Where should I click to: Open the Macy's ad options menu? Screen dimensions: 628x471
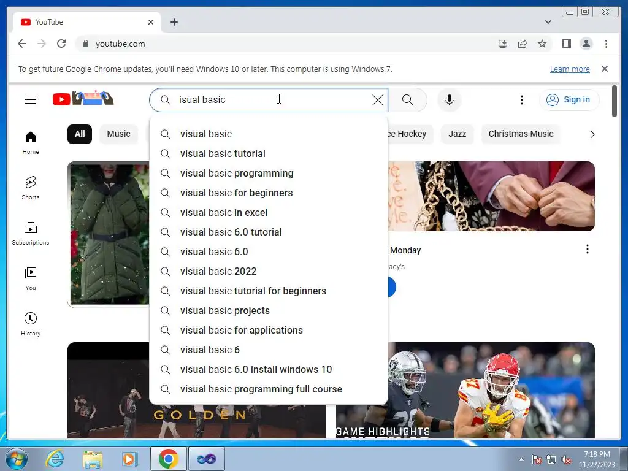point(587,249)
